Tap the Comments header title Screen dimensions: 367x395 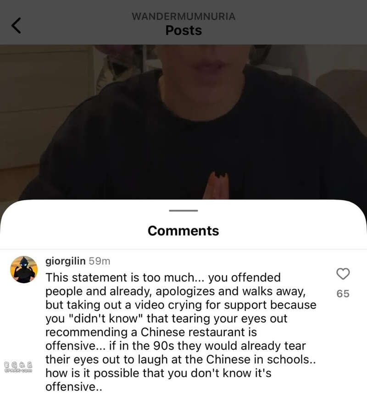pos(183,231)
